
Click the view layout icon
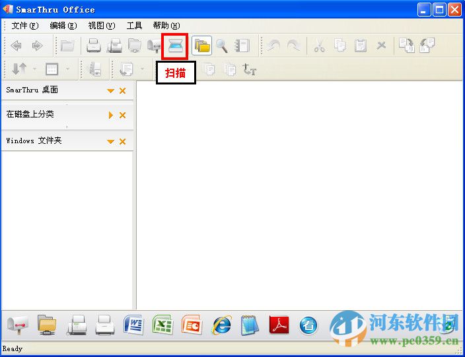[x=52, y=69]
